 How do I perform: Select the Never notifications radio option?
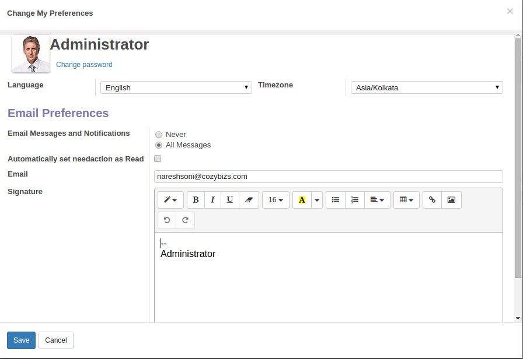pos(159,135)
